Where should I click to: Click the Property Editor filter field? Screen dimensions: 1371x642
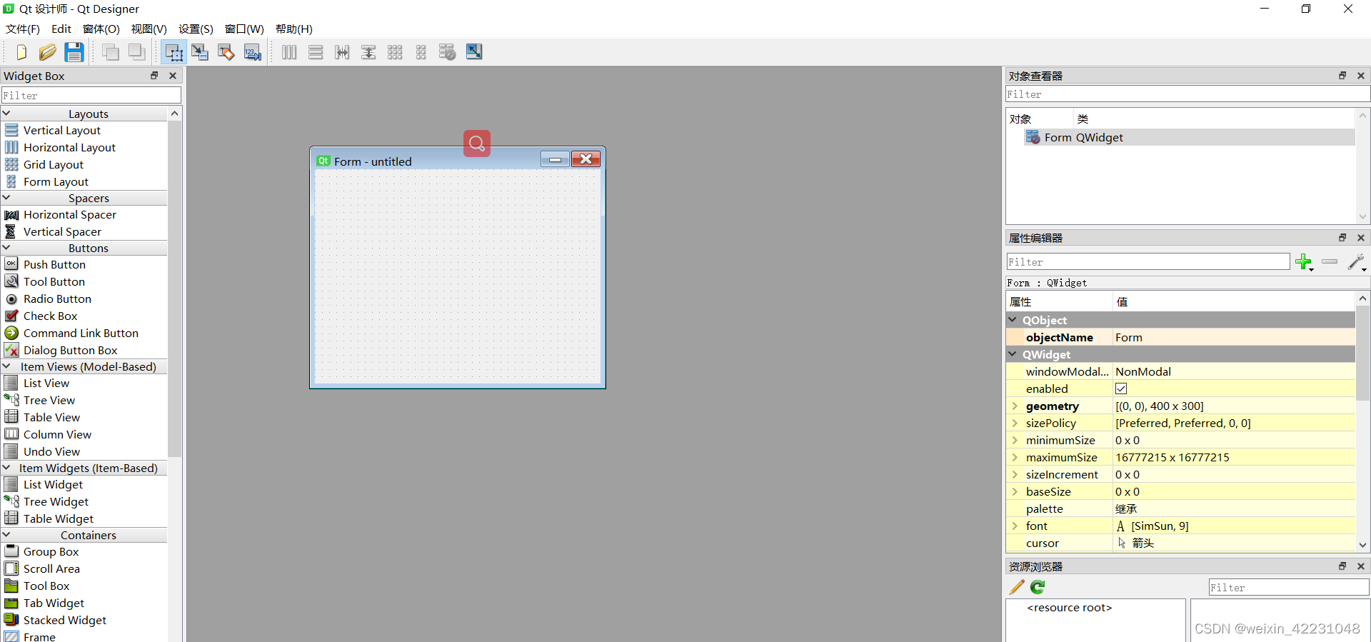[1148, 262]
